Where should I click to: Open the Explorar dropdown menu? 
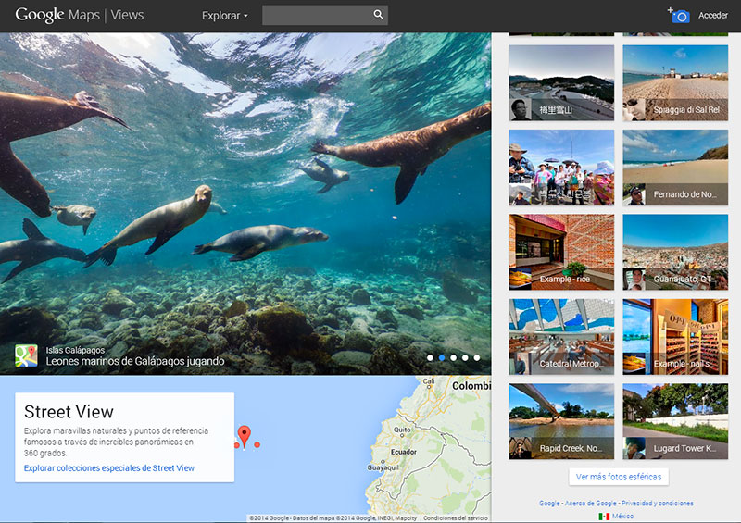coord(225,16)
